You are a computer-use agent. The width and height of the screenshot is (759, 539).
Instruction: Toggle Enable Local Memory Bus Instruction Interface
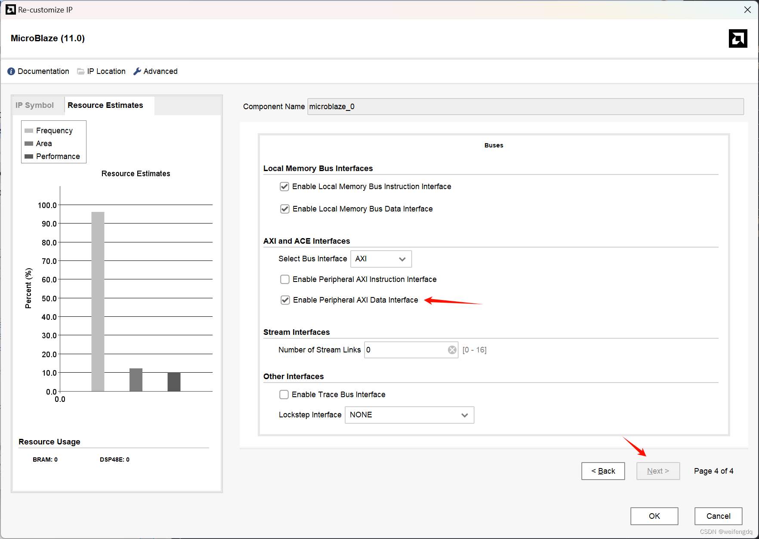[284, 187]
